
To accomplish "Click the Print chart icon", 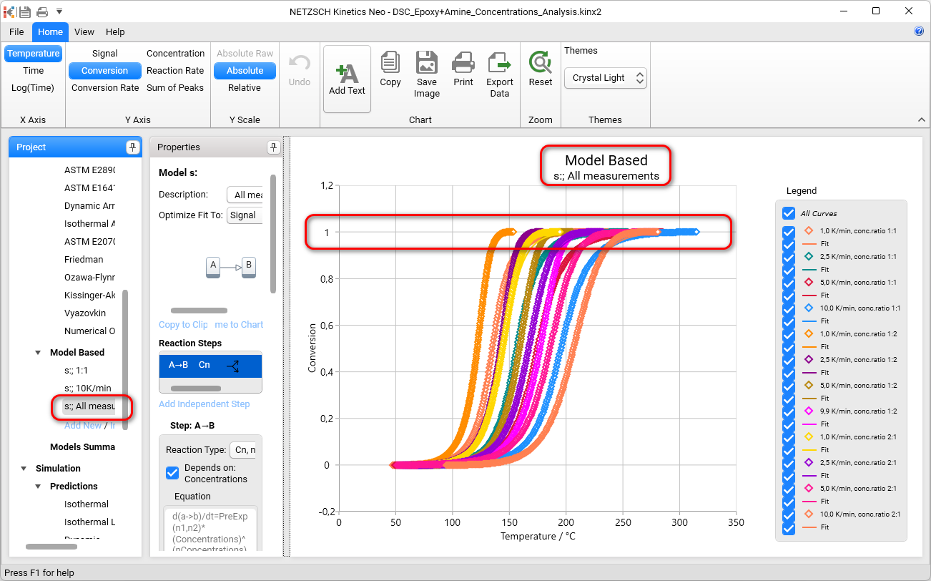I will coord(463,63).
